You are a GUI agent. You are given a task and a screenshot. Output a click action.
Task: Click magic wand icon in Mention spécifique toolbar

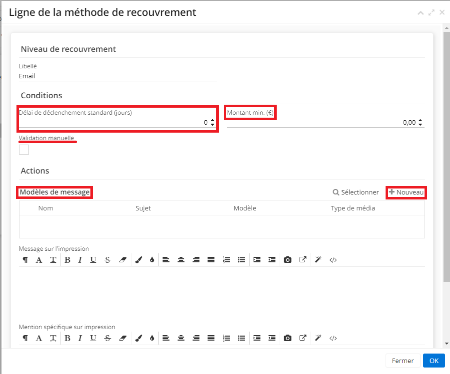(x=318, y=338)
